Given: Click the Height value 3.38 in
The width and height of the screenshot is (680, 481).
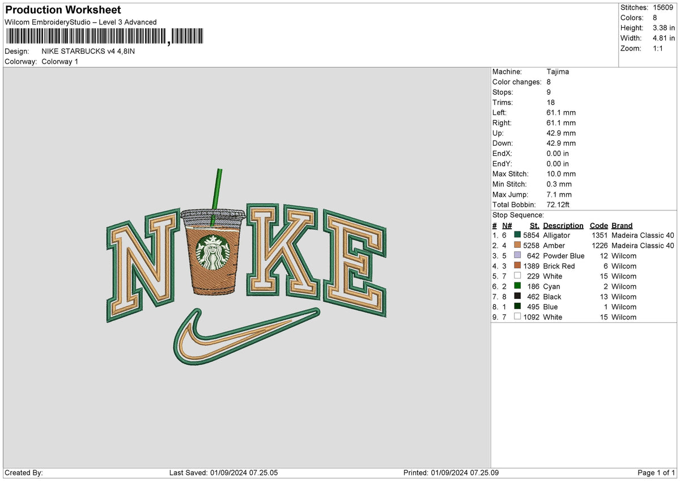Looking at the screenshot, I should pyautogui.click(x=664, y=28).
